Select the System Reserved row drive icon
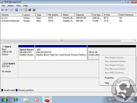 click(2, 21)
